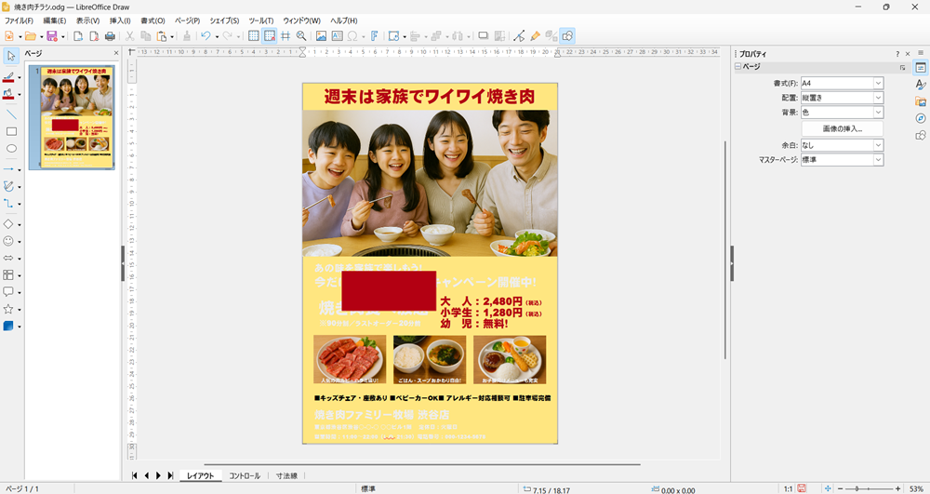Select the Rectangle tool

[11, 132]
